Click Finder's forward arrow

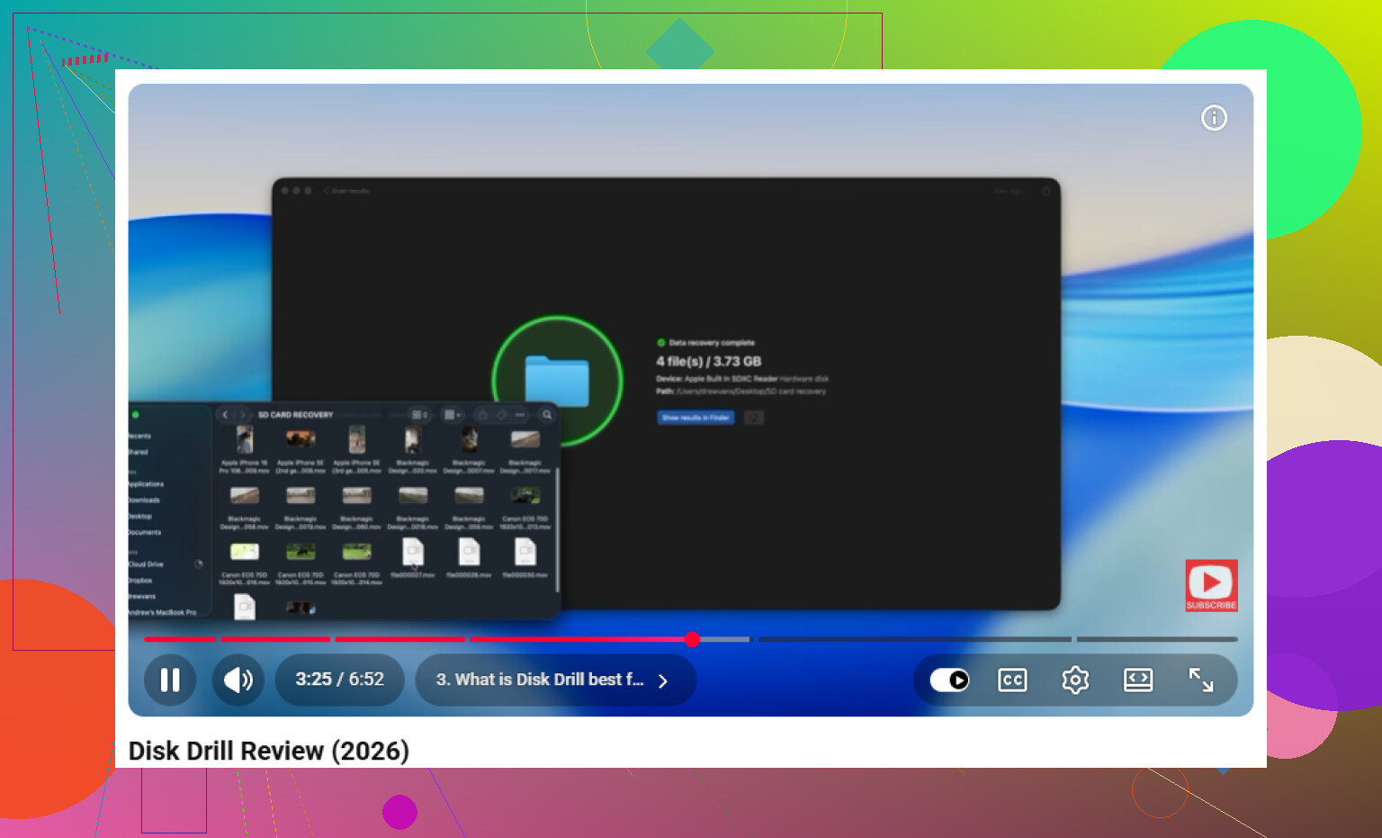241,415
